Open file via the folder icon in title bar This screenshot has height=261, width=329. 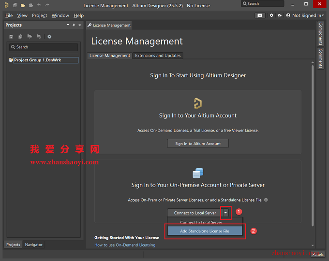tap(23, 5)
